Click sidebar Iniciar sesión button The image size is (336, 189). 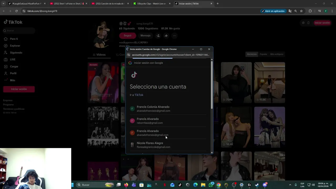[19, 89]
